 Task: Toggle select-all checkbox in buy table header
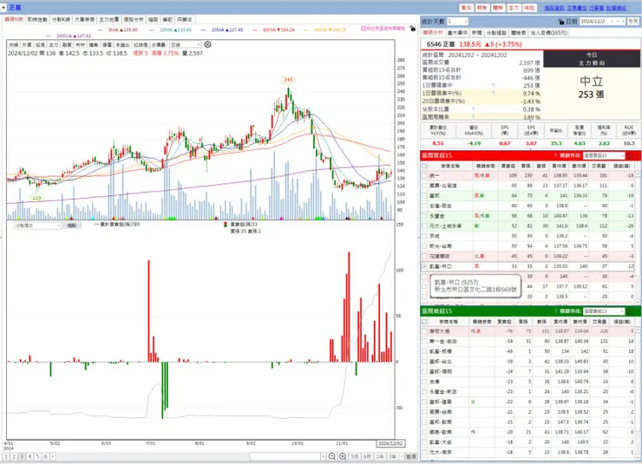pyautogui.click(x=424, y=167)
